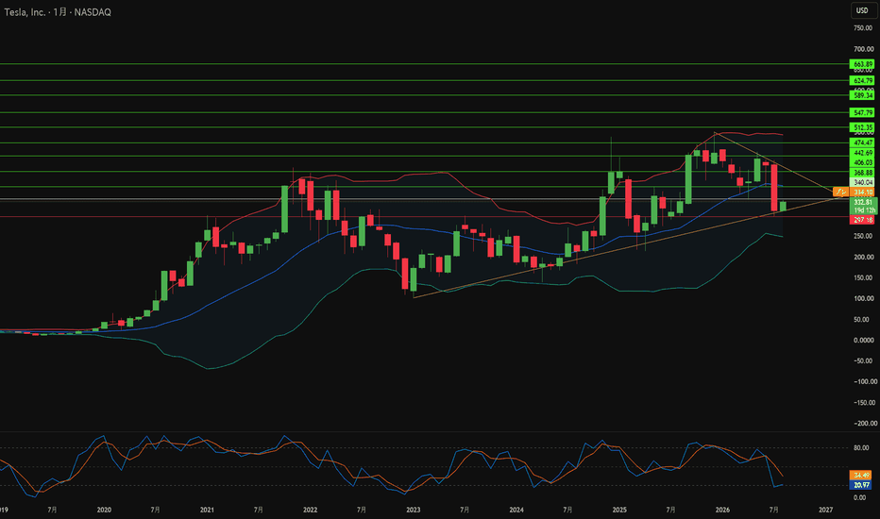Click the 474.47 green price label
This screenshot has width=880, height=519.
pyautogui.click(x=863, y=143)
